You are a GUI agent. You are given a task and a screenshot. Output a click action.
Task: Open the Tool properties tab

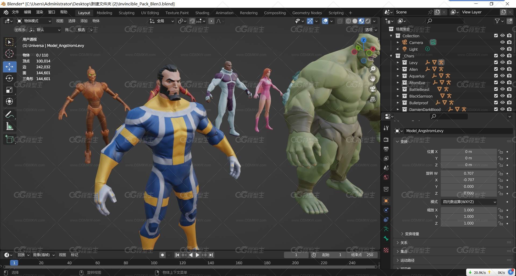pos(386,128)
